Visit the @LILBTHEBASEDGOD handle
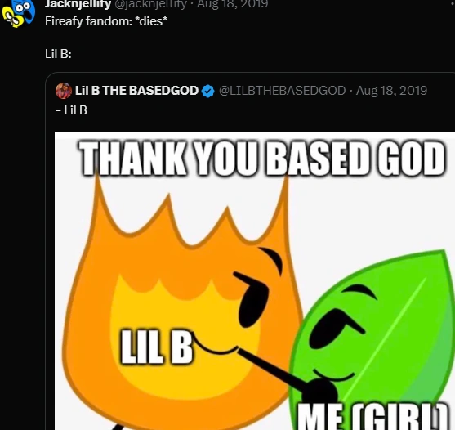This screenshot has width=455, height=430. pos(283,91)
